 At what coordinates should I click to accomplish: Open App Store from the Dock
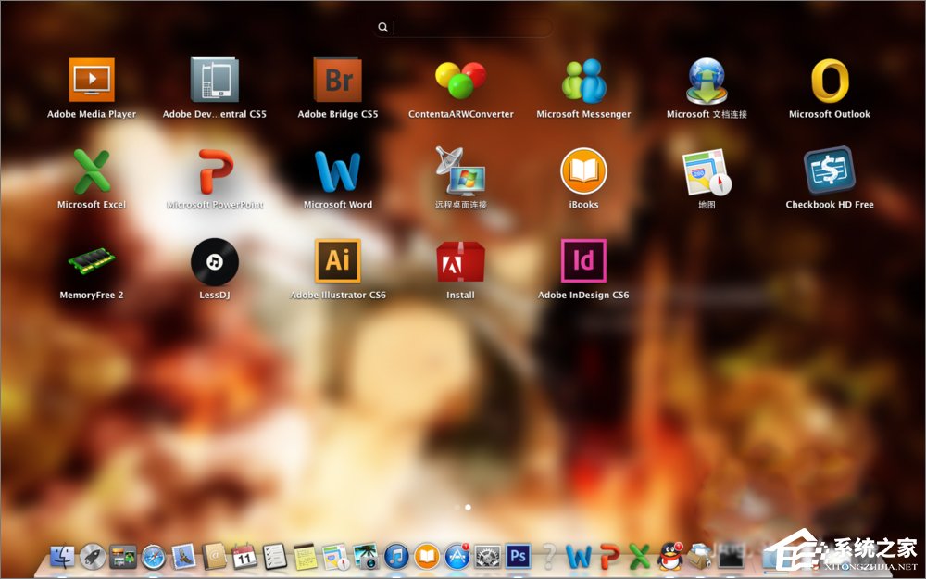457,557
